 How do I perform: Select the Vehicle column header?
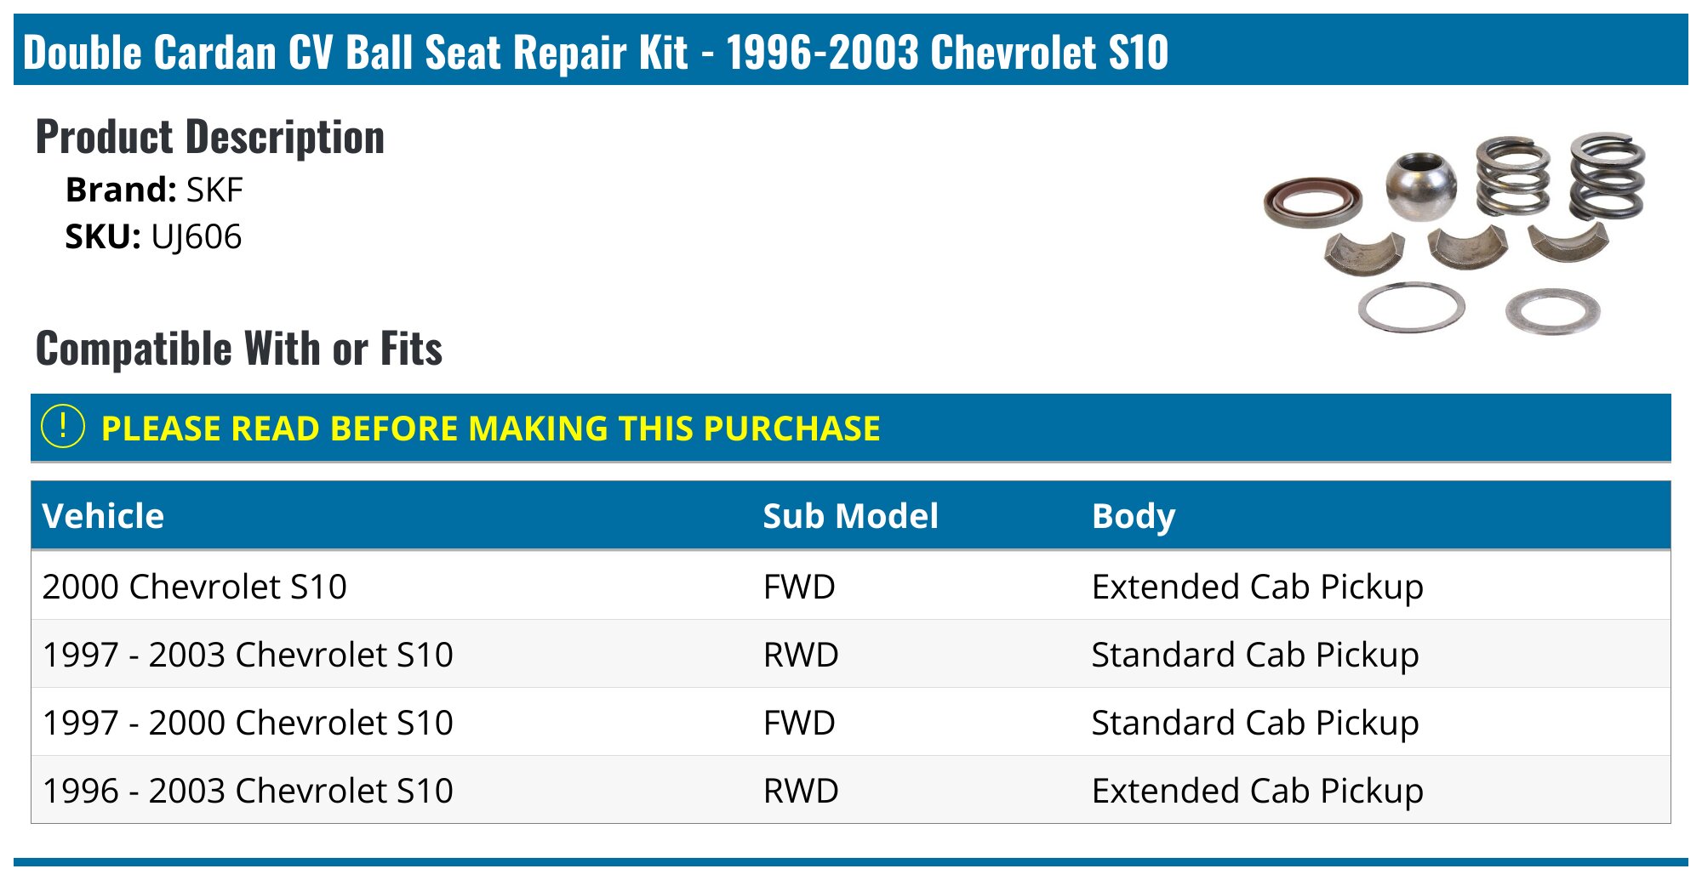pyautogui.click(x=103, y=516)
